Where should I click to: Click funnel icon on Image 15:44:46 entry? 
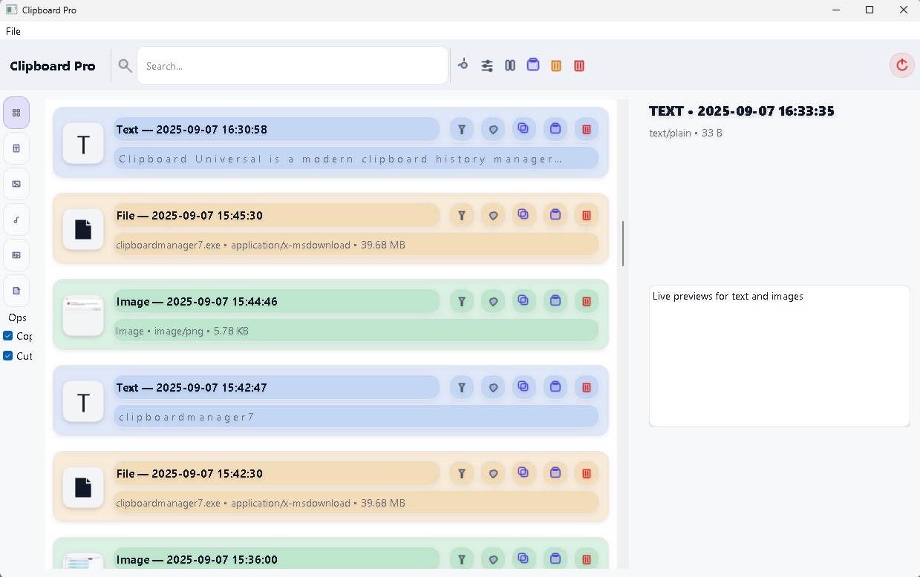click(x=462, y=301)
